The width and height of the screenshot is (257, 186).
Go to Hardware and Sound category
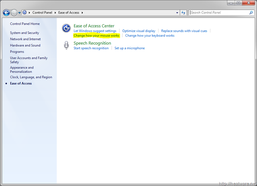(25, 45)
